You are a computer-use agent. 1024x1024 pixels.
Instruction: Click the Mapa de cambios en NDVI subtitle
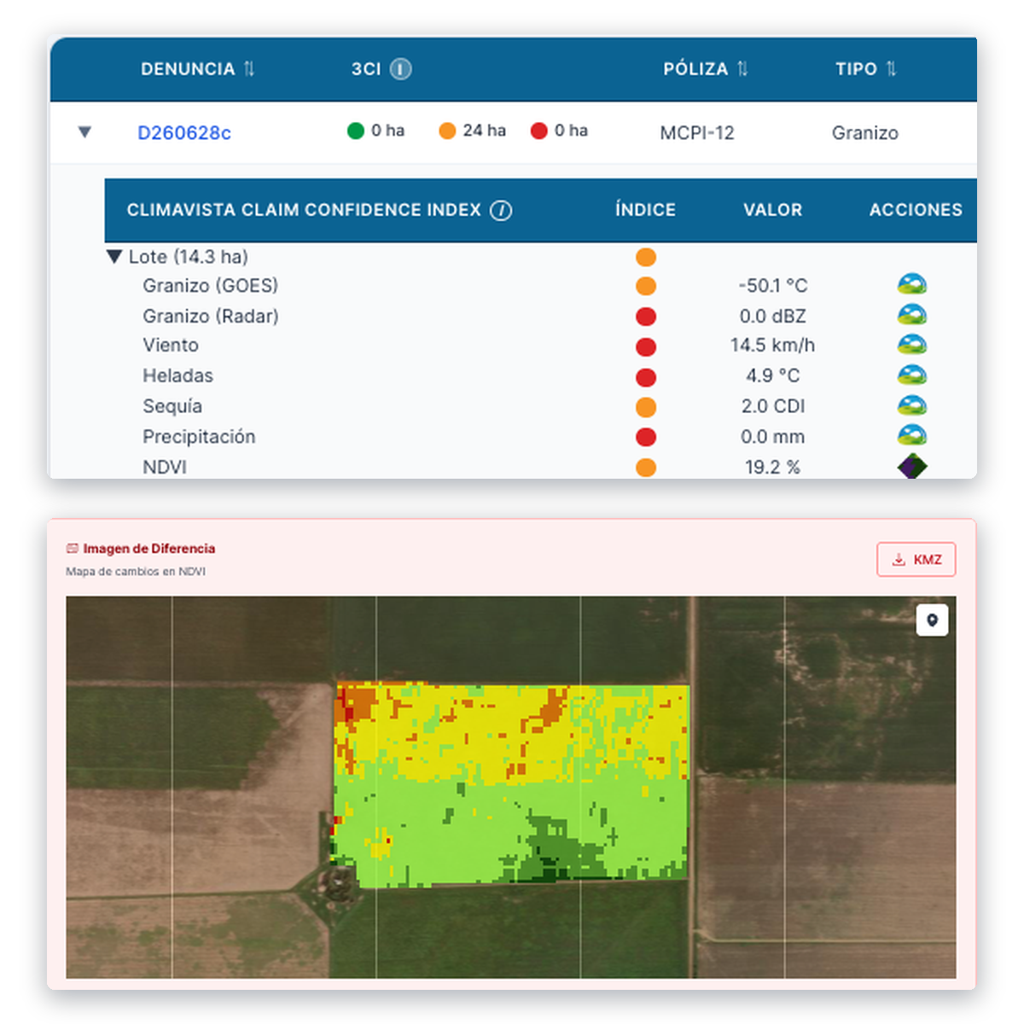click(x=136, y=572)
